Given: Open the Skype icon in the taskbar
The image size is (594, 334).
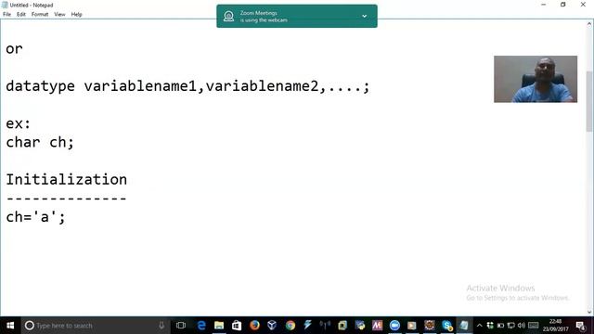Looking at the screenshot, I should point(447,326).
